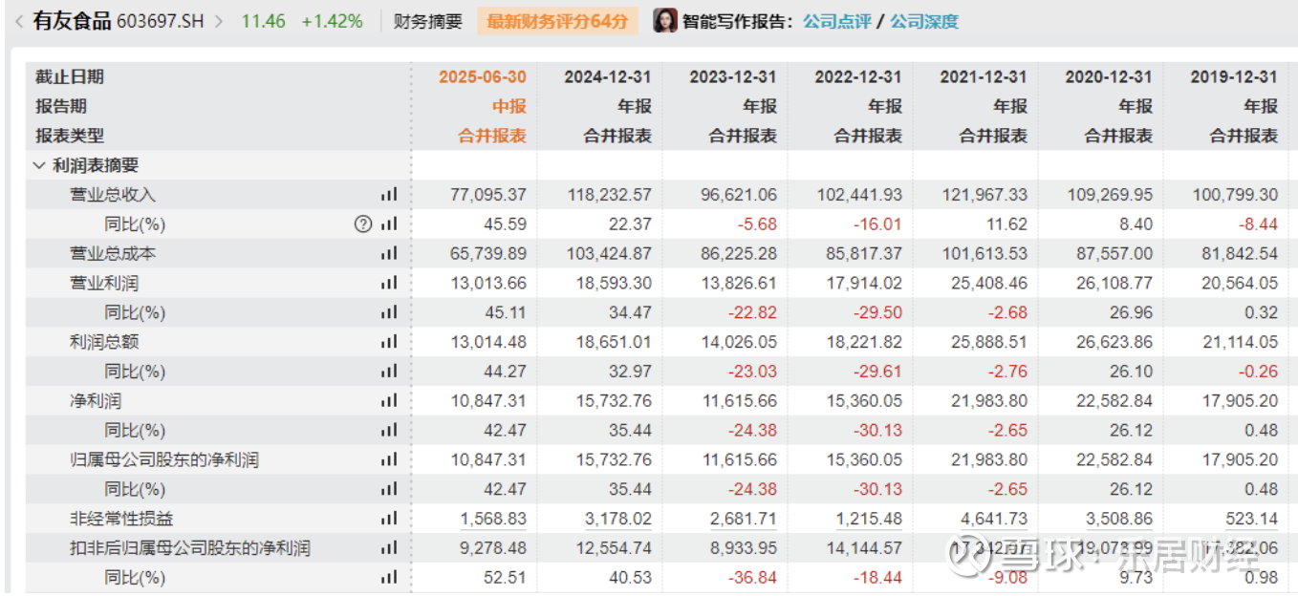Click the adjusted net profit 12,554.74
Screen dimensions: 1298x596
pyautogui.click(x=614, y=548)
